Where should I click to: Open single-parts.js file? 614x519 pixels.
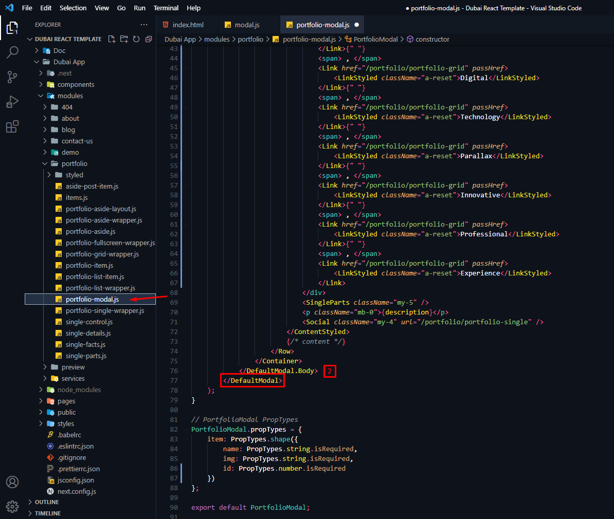click(86, 356)
